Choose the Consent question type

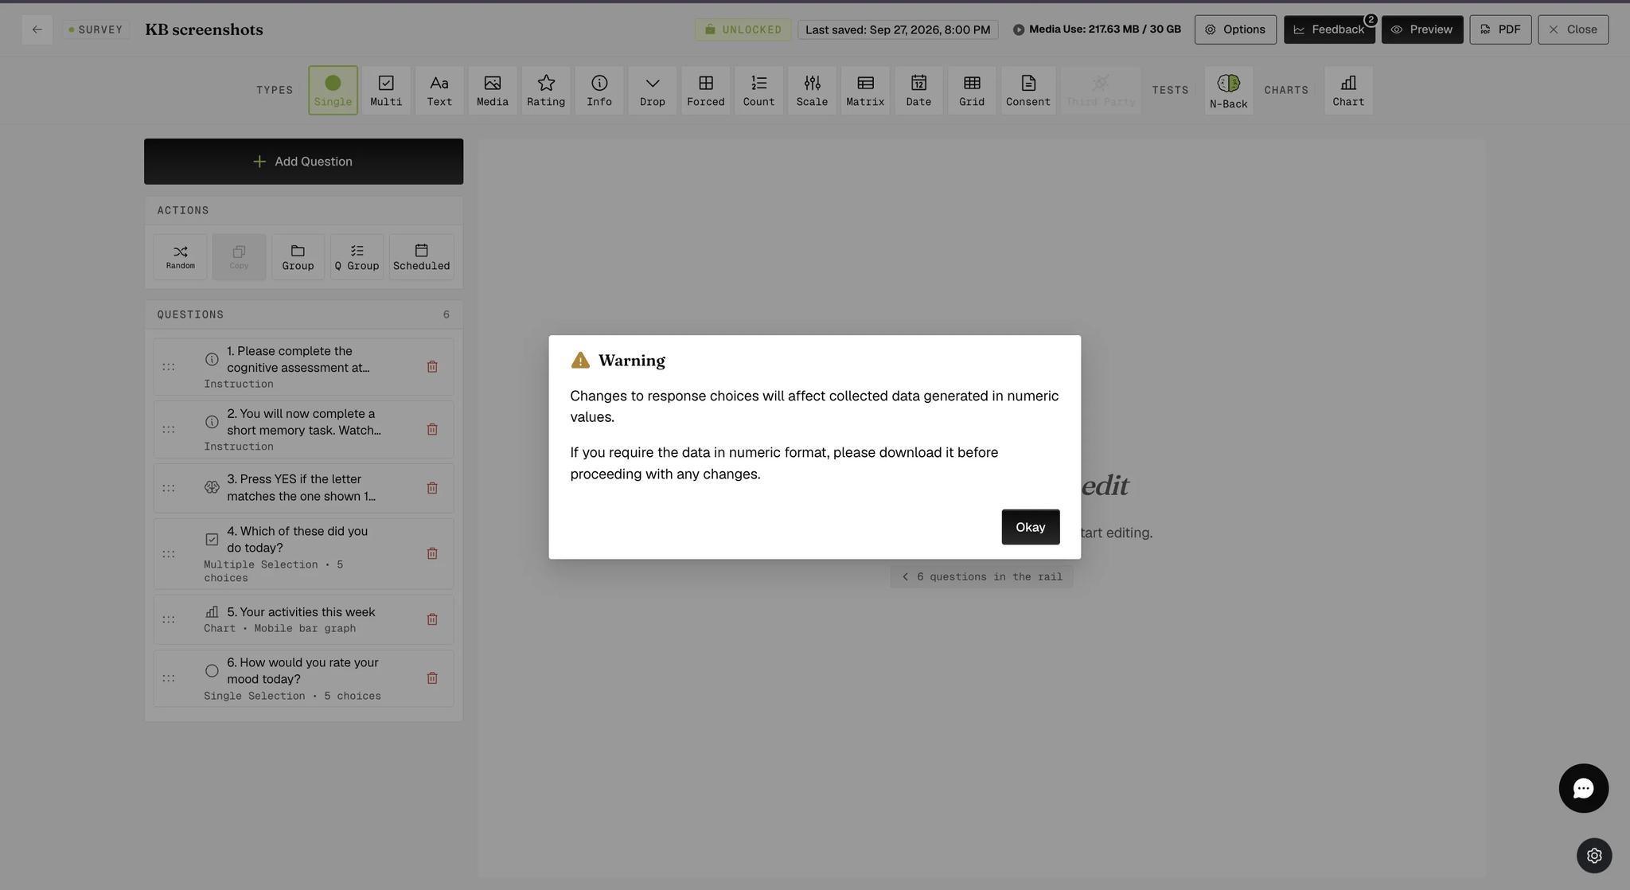point(1028,90)
